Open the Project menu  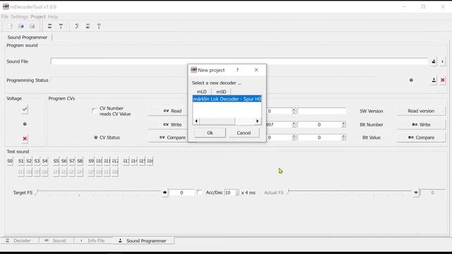[38, 17]
